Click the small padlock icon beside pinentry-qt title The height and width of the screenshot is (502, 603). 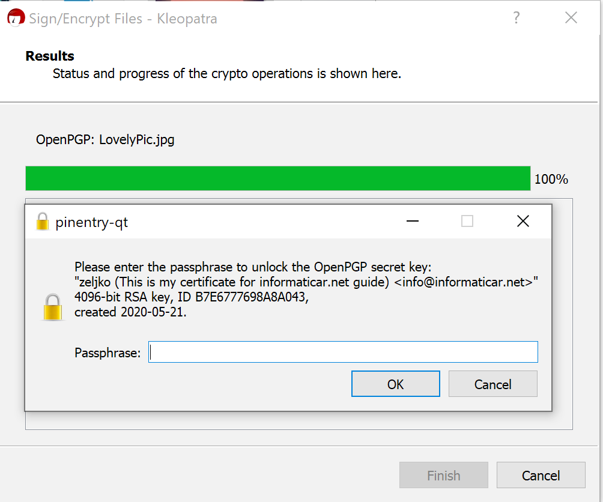42,222
